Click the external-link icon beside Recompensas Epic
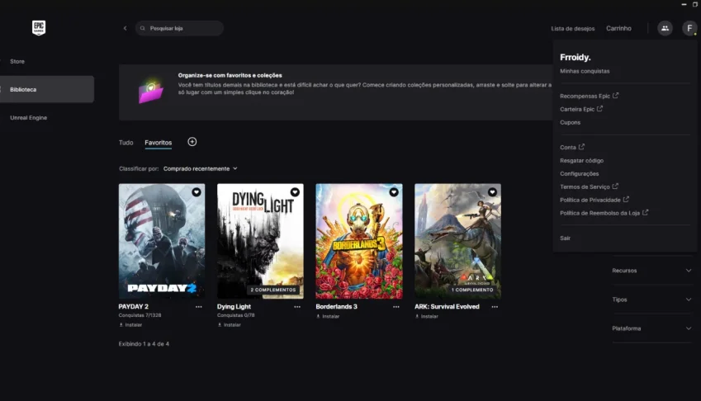701x401 pixels. 616,96
